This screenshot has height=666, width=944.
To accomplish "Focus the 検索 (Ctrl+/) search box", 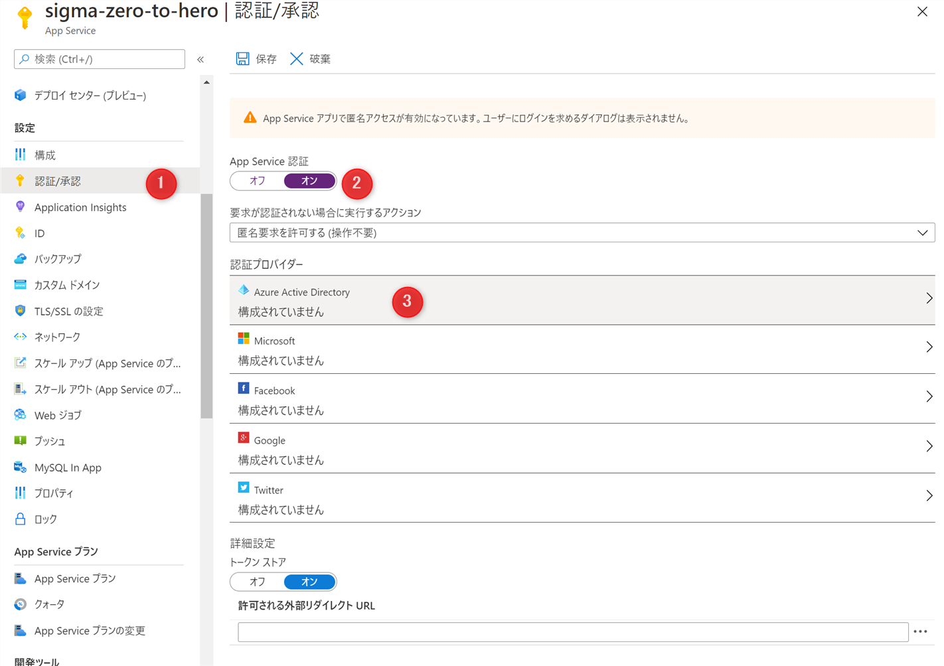I will click(x=100, y=59).
